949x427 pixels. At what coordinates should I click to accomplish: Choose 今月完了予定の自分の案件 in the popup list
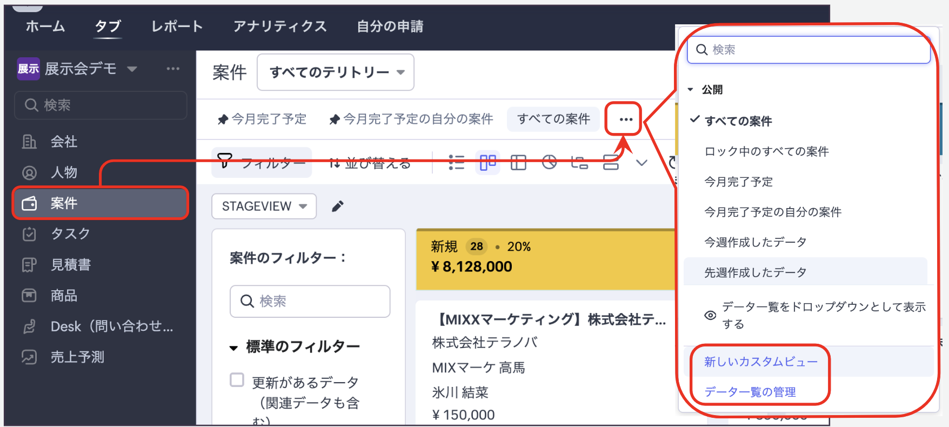(x=773, y=212)
